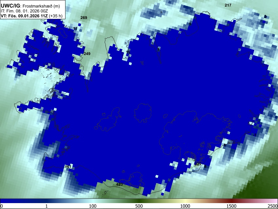Viewport: 278px width, 209px height.
Task: Click the 'IT: Fim. 08. 01. 2026 00Z' line
Action: [x=24, y=11]
